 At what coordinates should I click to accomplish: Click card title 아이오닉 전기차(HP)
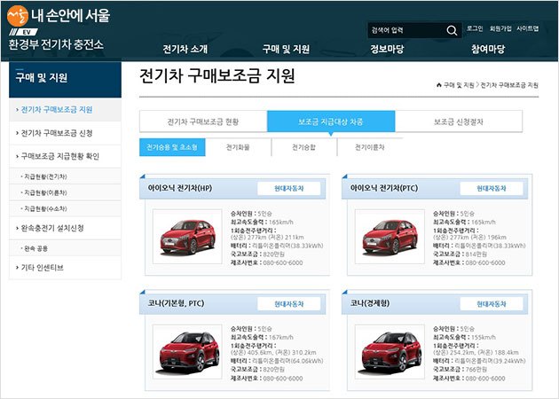pyautogui.click(x=180, y=188)
